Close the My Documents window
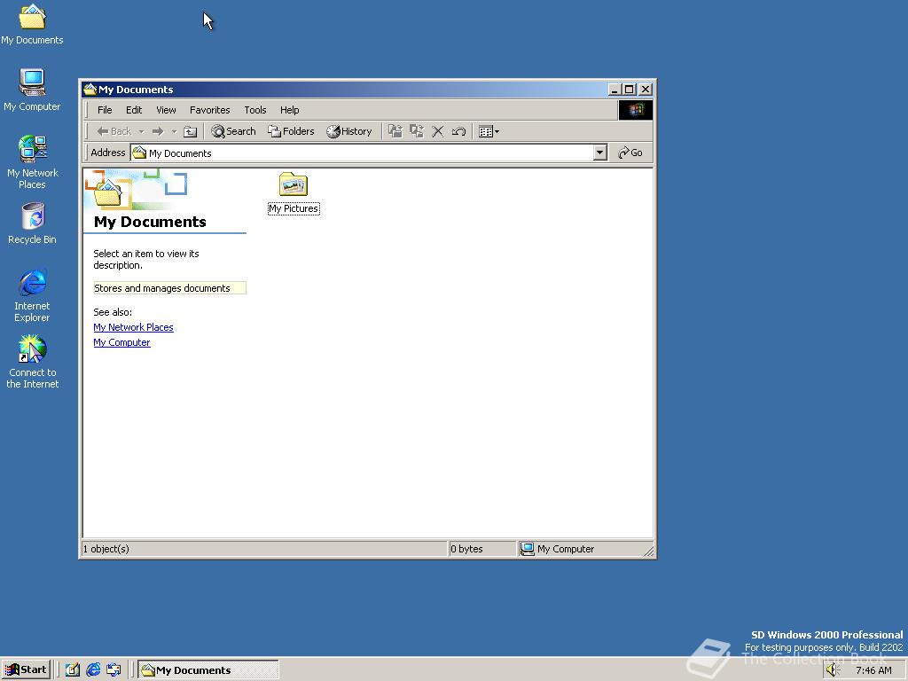The image size is (908, 681). click(646, 90)
